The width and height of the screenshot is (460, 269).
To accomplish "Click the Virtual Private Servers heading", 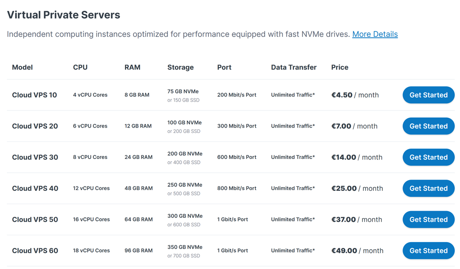I will pos(63,15).
